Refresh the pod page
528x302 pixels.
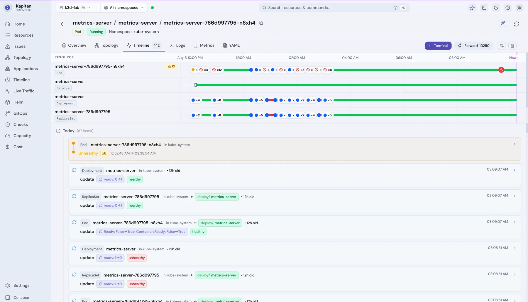(517, 24)
